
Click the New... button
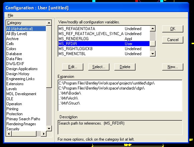point(173,67)
